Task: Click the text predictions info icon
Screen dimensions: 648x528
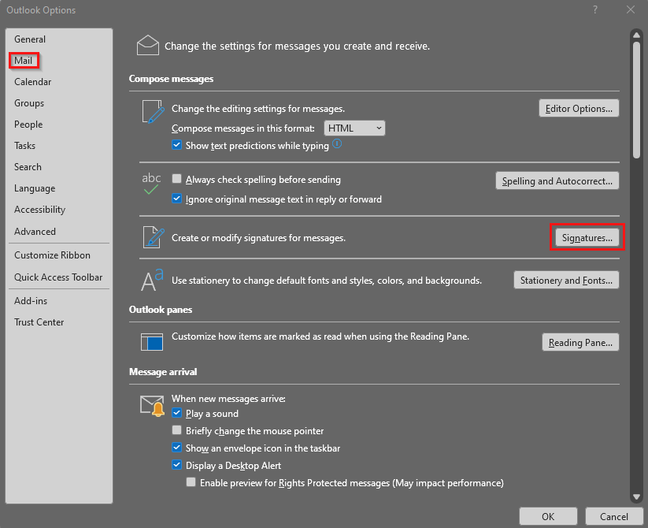Action: coord(337,144)
